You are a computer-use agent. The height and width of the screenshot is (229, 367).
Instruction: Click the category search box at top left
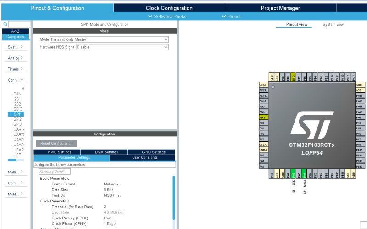(x=19, y=24)
